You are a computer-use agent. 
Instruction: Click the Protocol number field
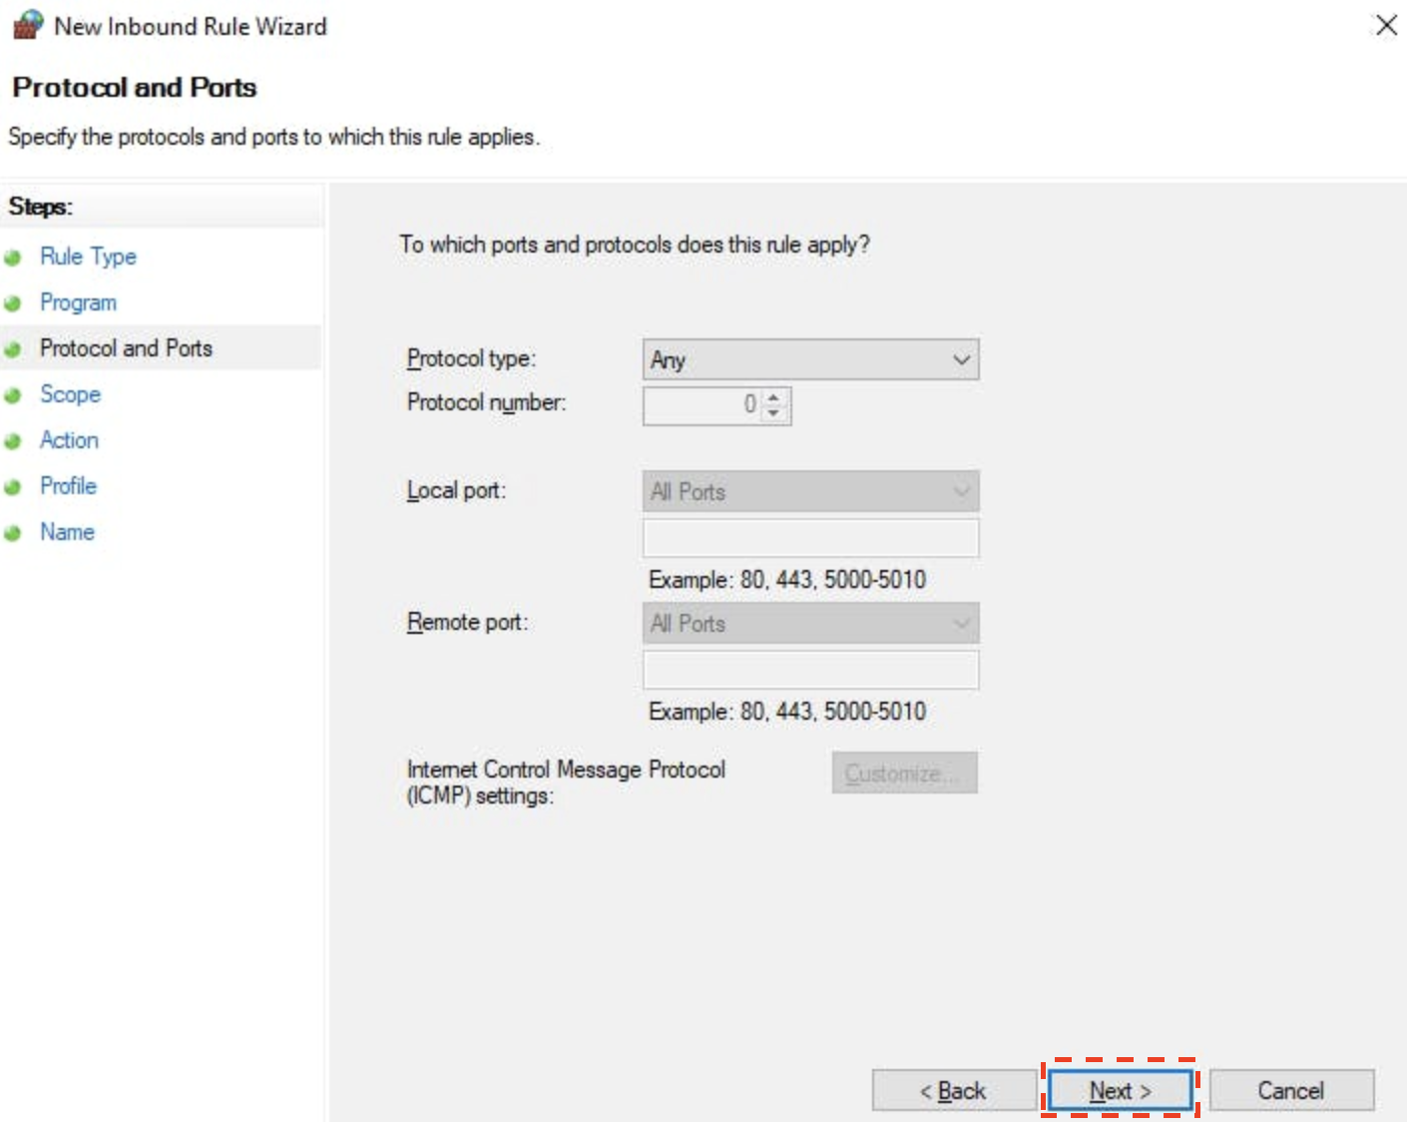703,405
